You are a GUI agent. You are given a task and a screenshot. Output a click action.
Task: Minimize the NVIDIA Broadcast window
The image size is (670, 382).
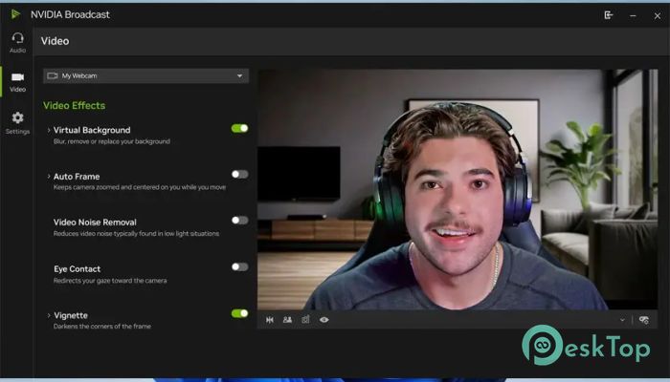click(633, 16)
